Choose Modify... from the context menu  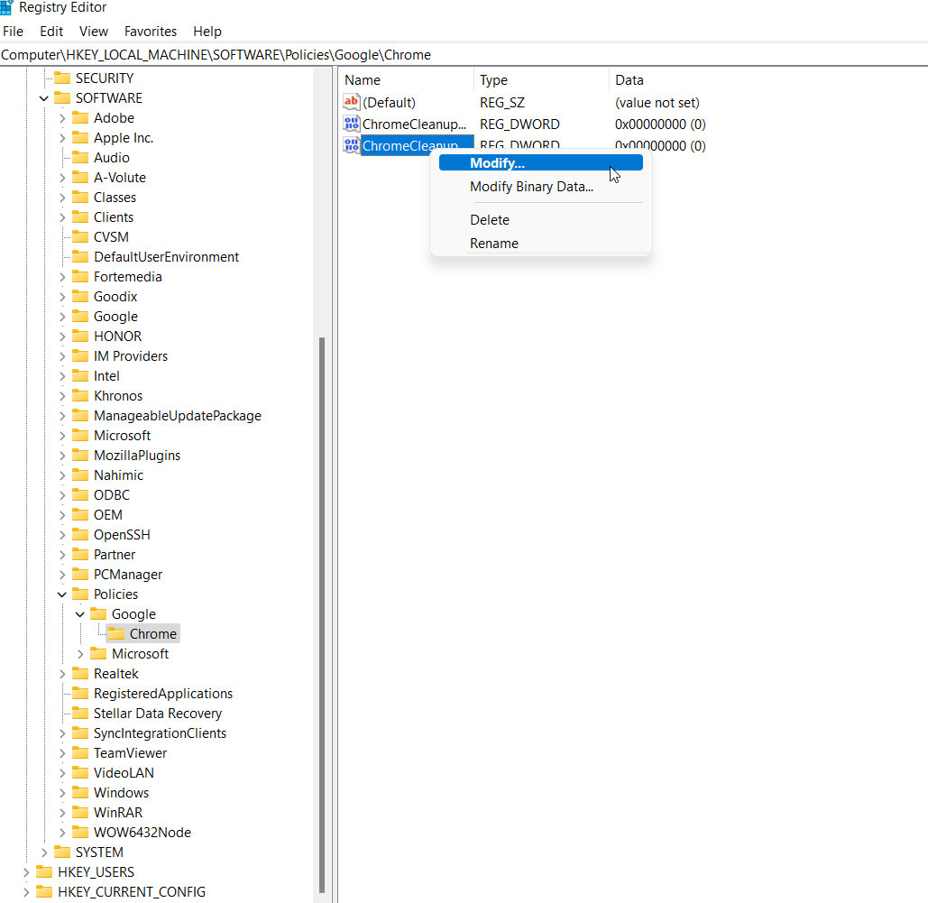point(497,163)
